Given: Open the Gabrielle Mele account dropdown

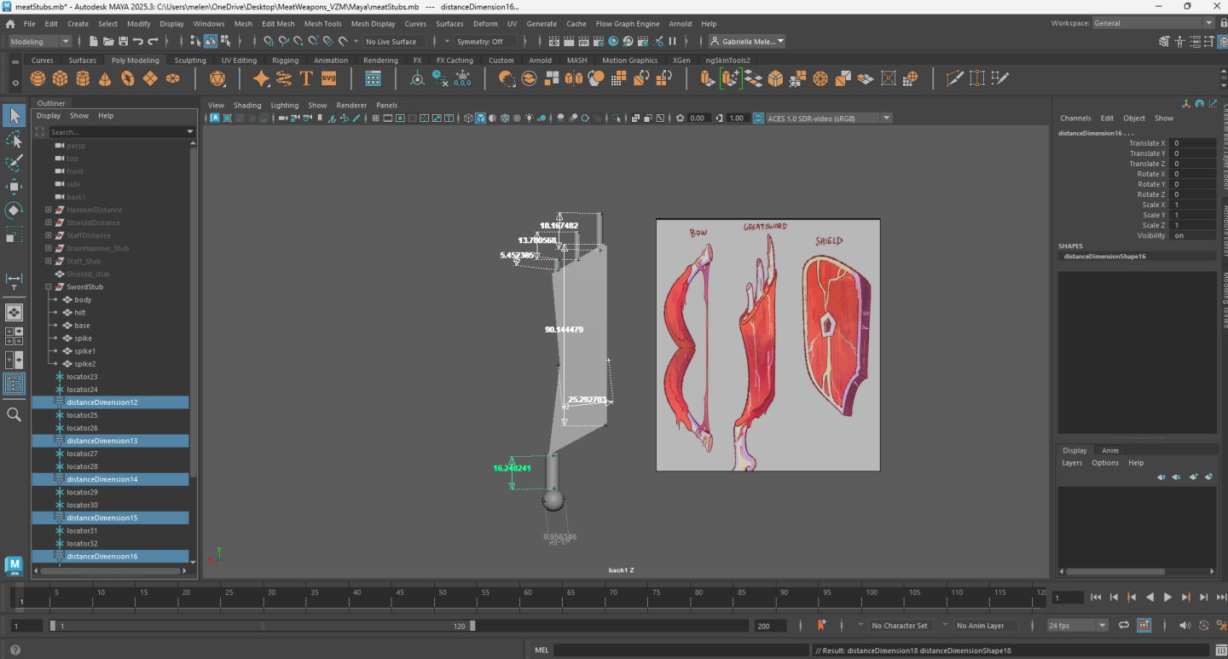Looking at the screenshot, I should click(749, 41).
